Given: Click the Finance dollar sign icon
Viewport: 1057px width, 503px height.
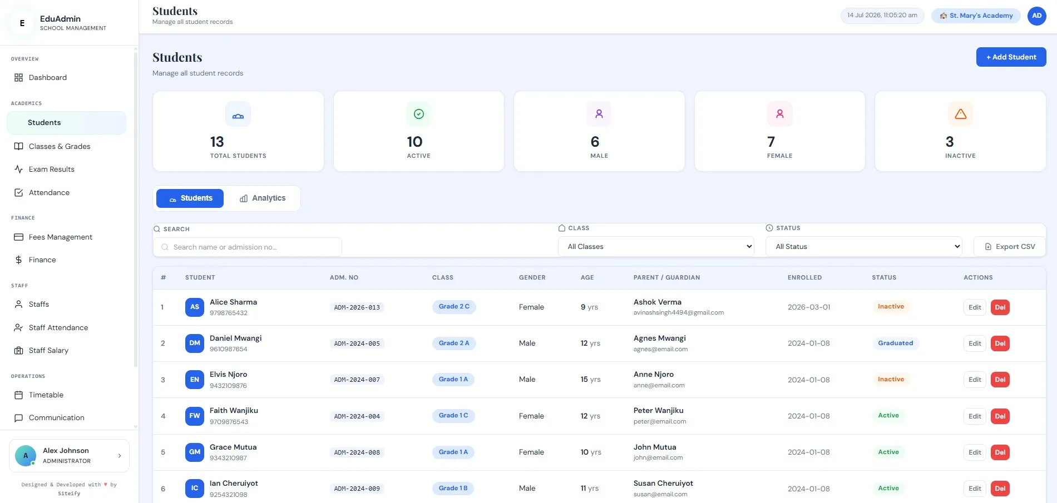Looking at the screenshot, I should pos(18,260).
